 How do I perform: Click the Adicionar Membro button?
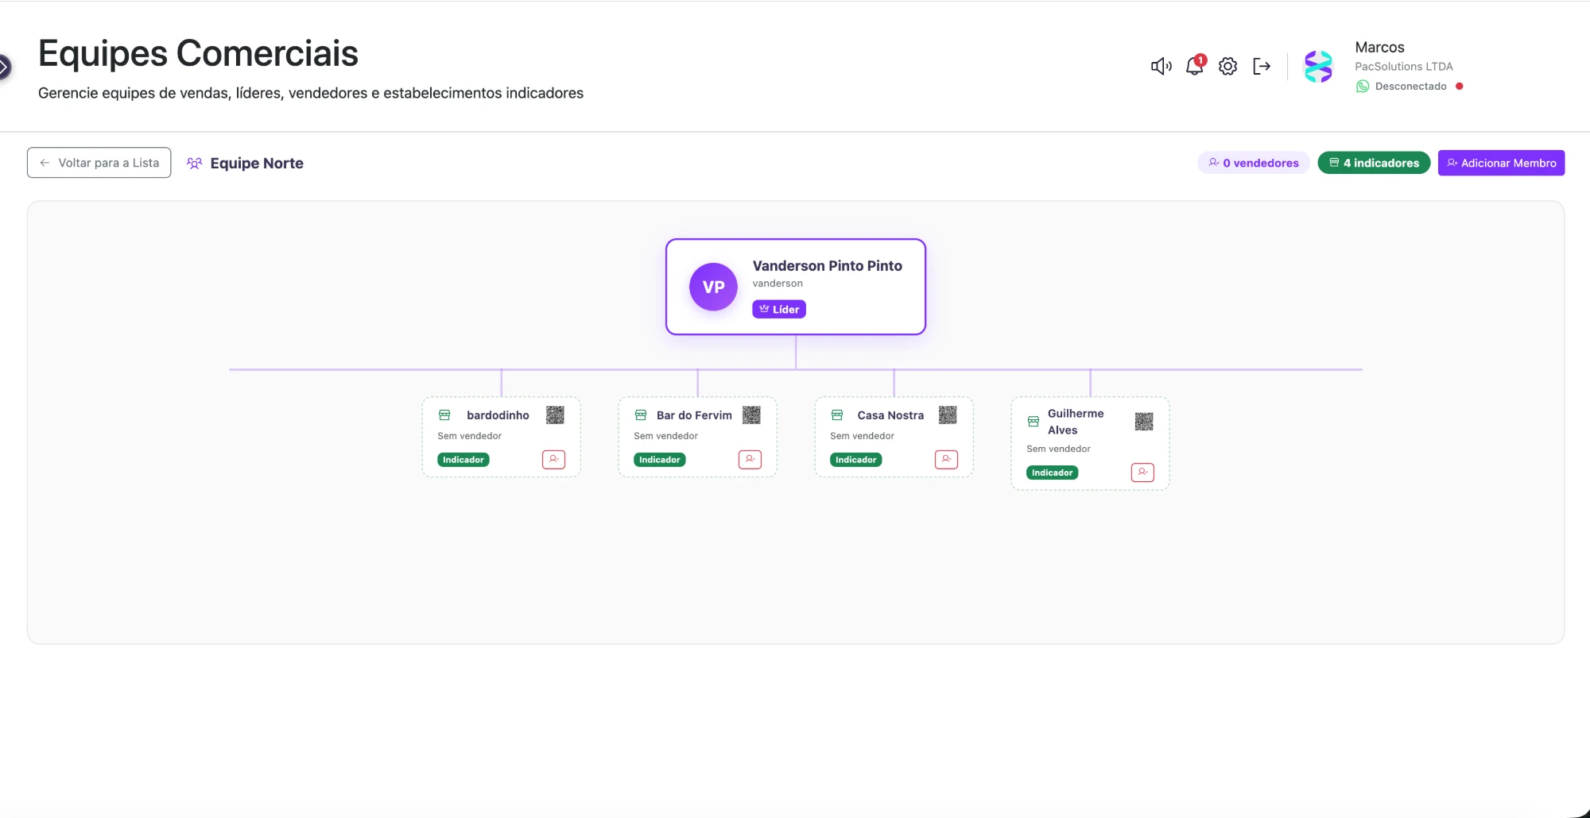click(1501, 163)
